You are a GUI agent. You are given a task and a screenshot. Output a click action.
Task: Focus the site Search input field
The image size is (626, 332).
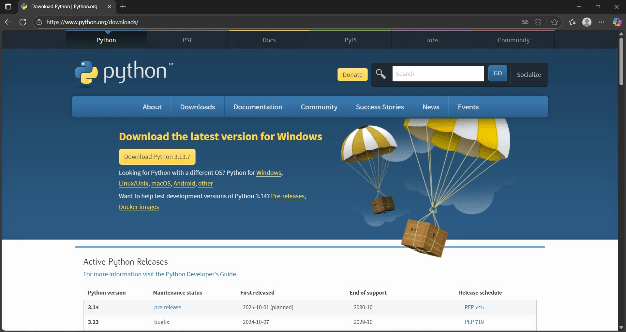point(438,74)
